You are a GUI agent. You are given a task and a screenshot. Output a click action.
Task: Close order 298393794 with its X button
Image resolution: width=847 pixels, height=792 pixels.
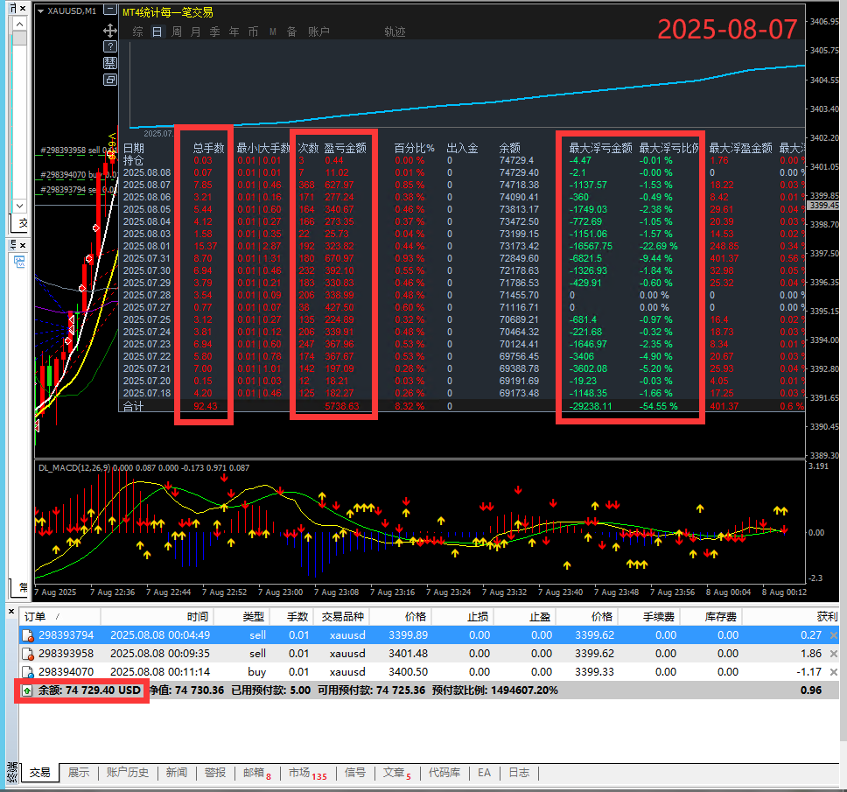pos(834,636)
